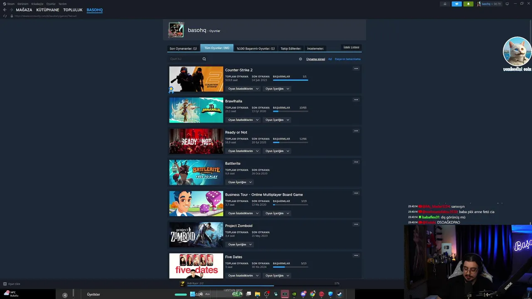The image size is (532, 299).
Task: Expand Ready or Not Oyun İstatistiklerim dropdown
Action: 244,151
